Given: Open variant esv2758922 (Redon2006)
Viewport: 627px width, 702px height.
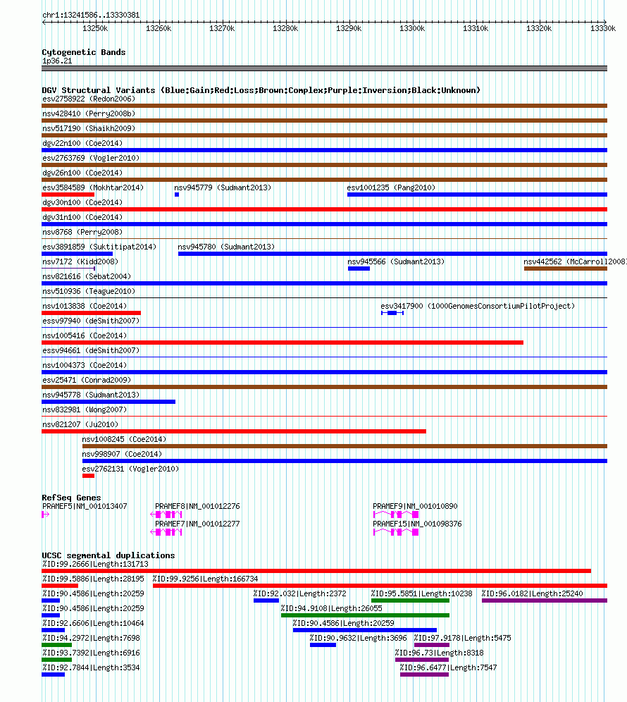Looking at the screenshot, I should 325,106.
